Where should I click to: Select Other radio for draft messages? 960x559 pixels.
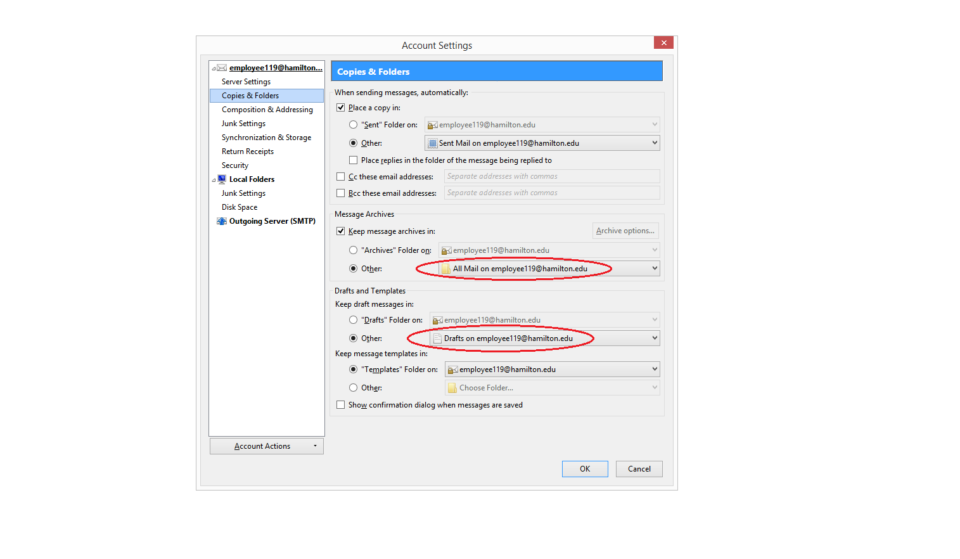[354, 338]
